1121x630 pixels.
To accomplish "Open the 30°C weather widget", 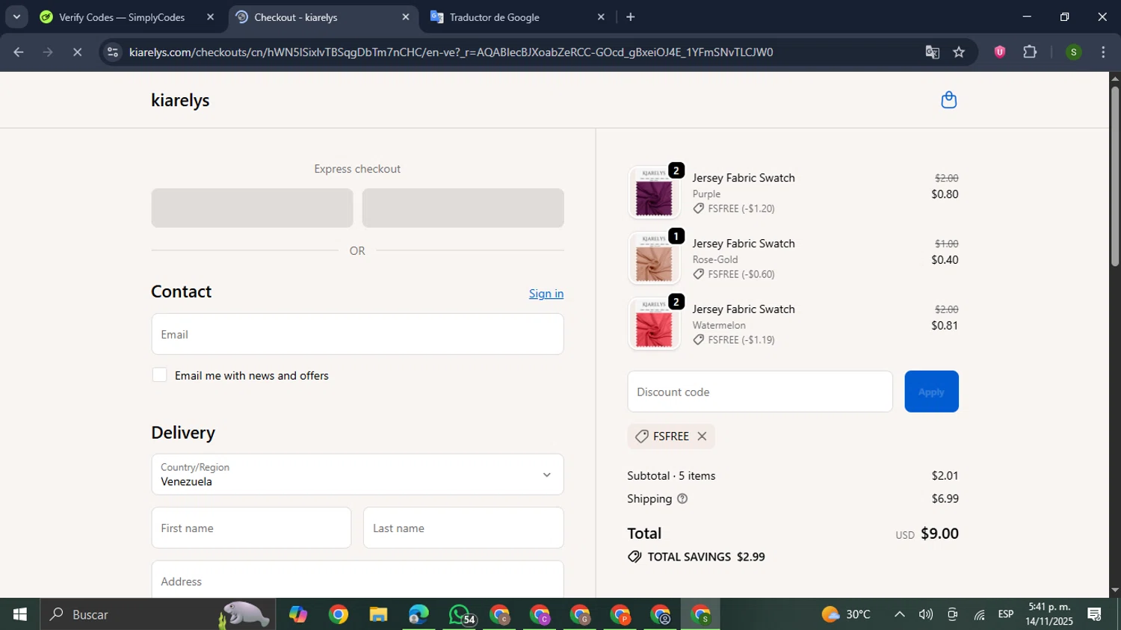I will point(846,614).
